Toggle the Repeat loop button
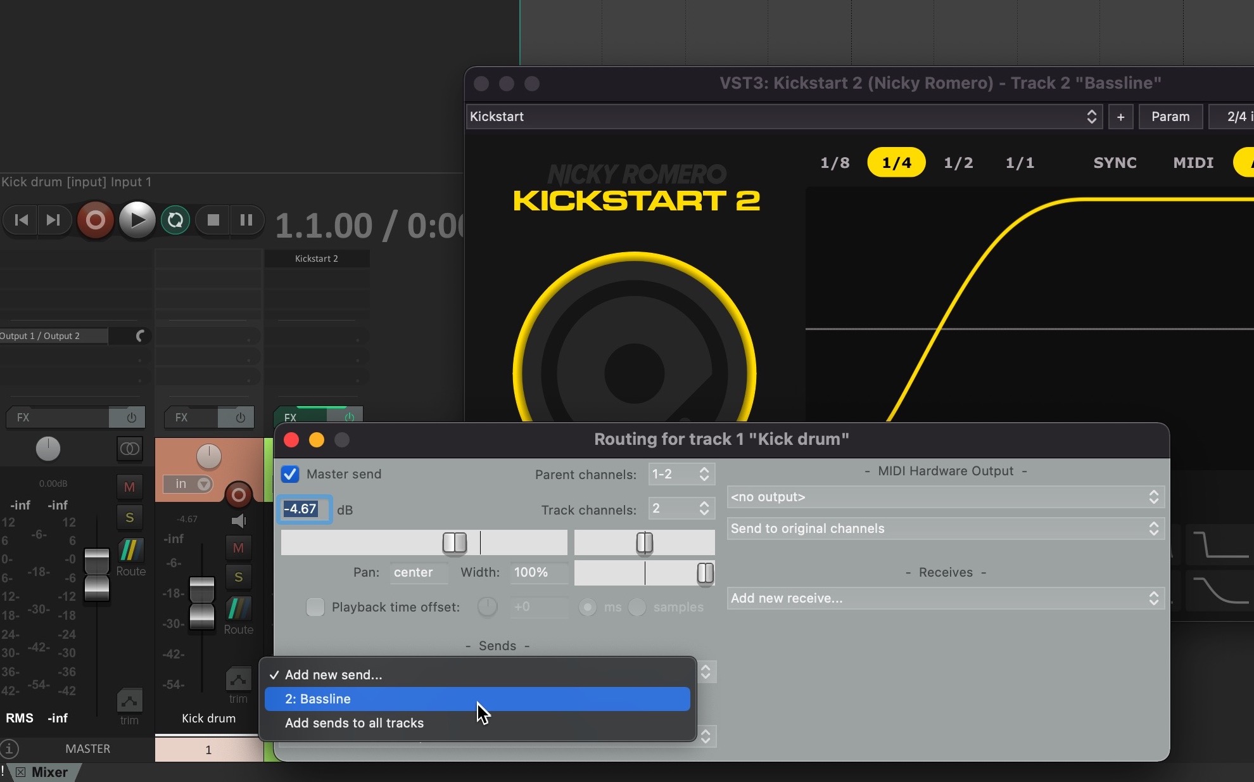1254x782 pixels. (175, 220)
